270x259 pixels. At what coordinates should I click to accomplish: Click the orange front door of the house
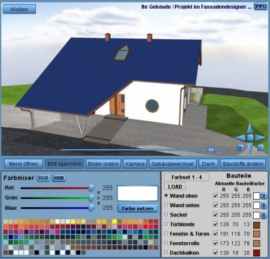coord(117,105)
